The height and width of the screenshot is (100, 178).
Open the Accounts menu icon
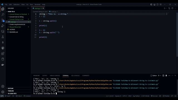[3, 86]
